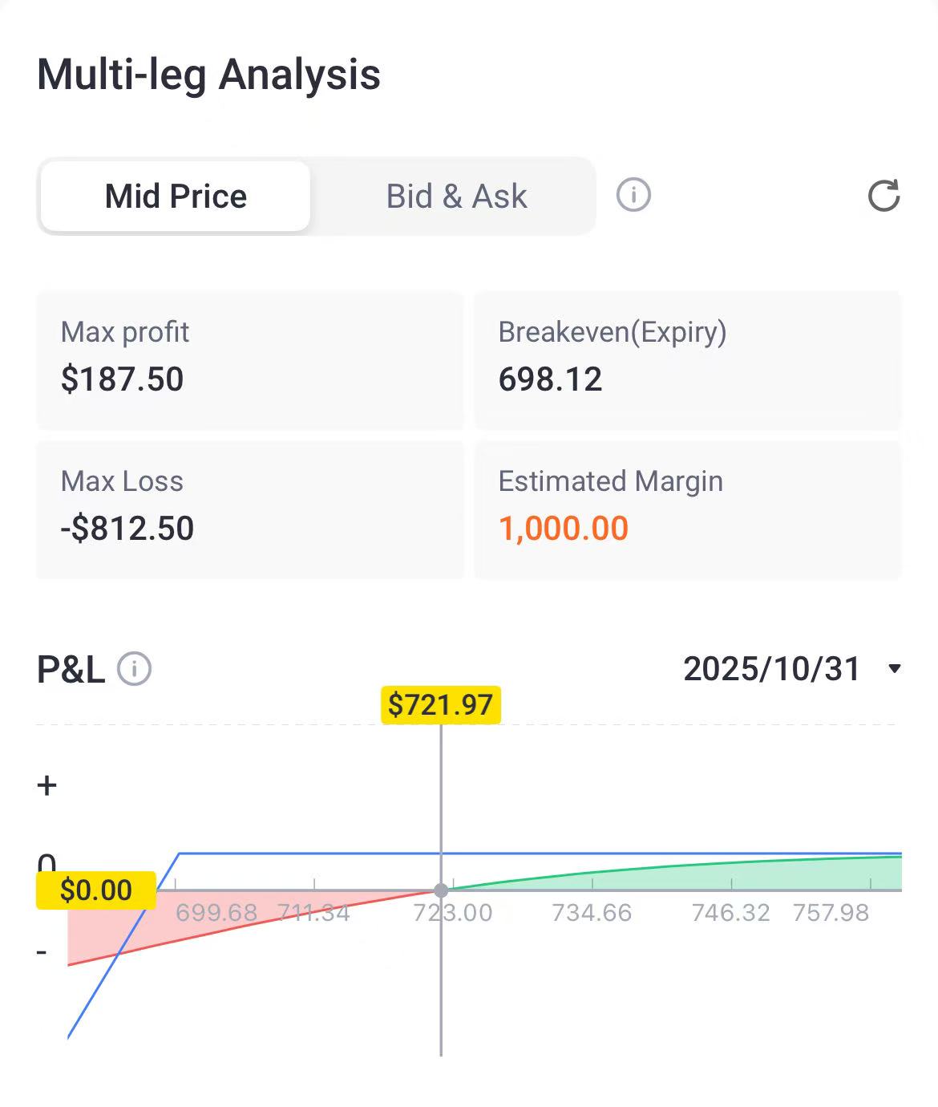938x1107 pixels.
Task: Click the Estimated Margin 1,000.00 value
Action: point(564,529)
